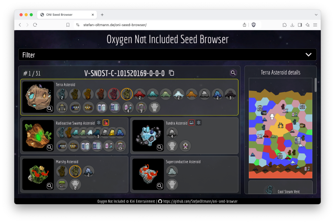Select the artifact vase on Superconductive Asteroid

[172, 184]
